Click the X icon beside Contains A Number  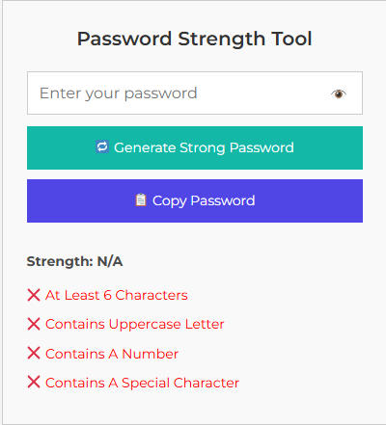34,353
